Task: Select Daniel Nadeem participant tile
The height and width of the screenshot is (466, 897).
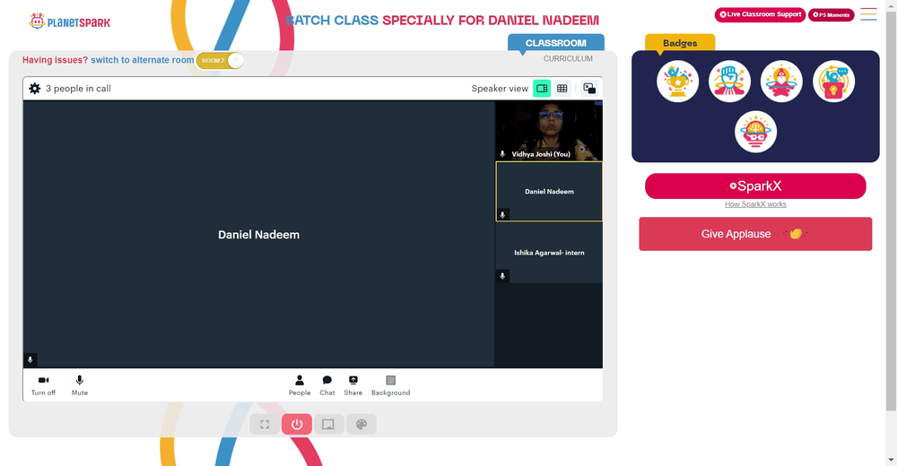Action: tap(549, 192)
